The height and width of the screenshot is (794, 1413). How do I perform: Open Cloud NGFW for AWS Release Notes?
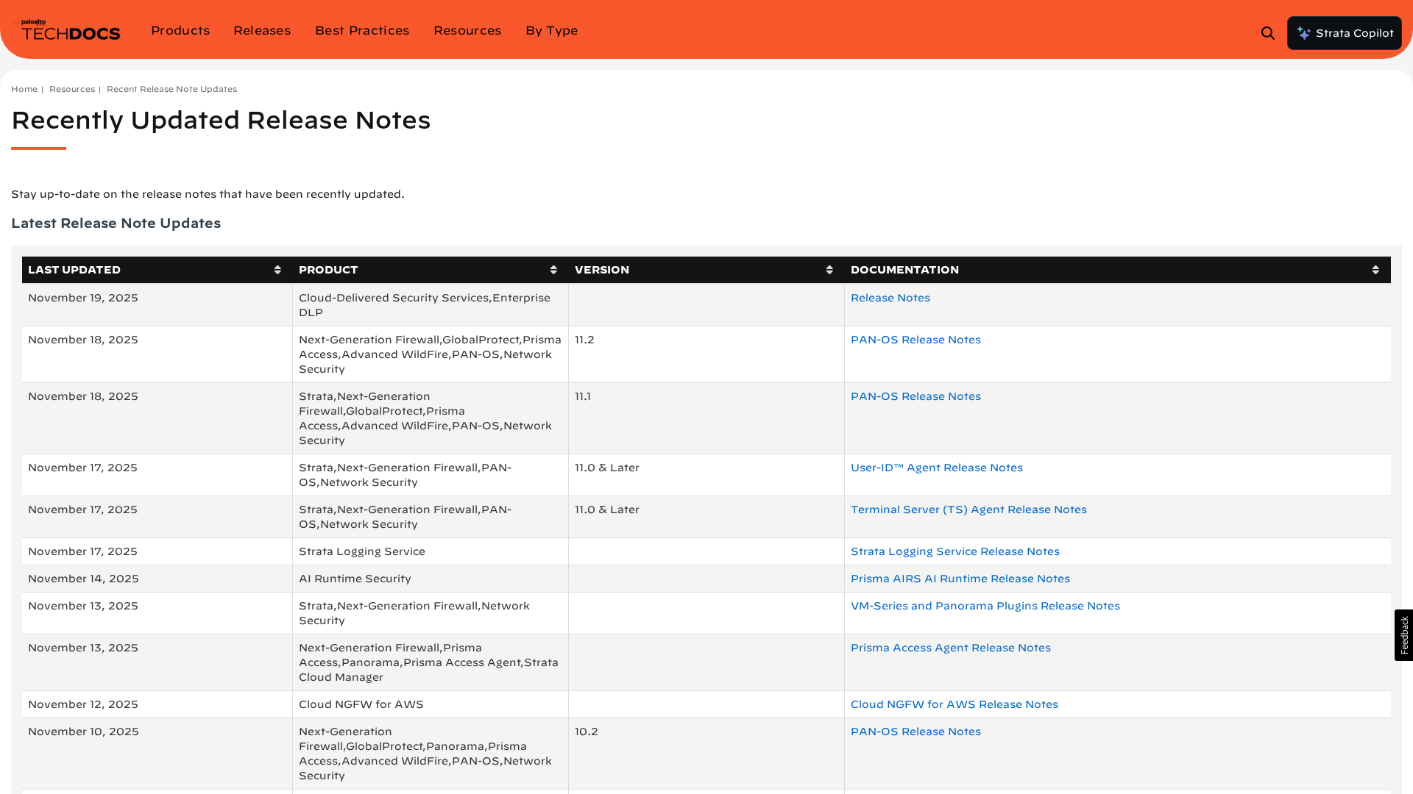954,704
